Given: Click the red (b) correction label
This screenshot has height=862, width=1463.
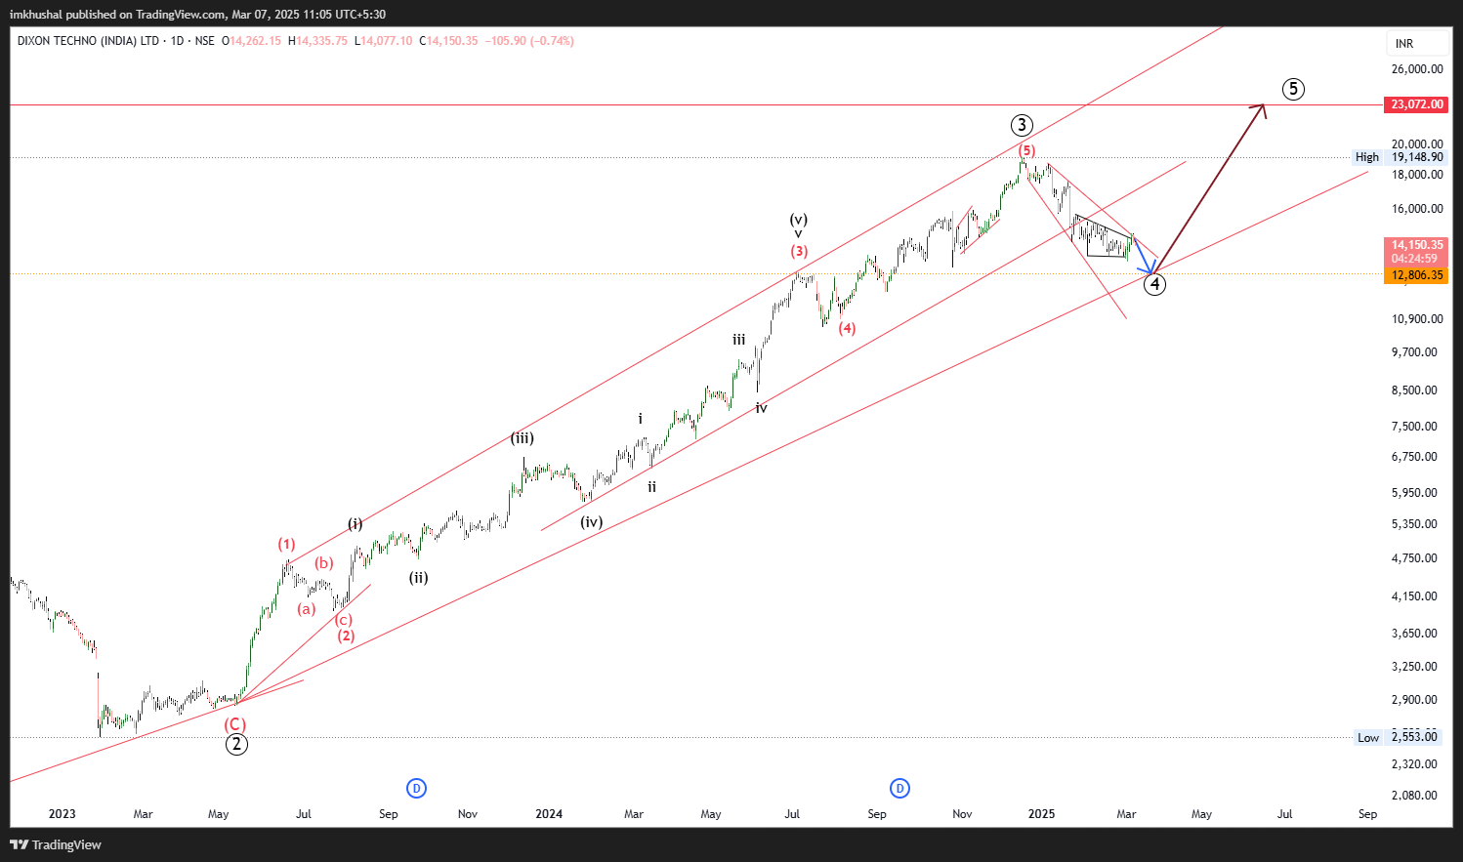Looking at the screenshot, I should click(324, 562).
